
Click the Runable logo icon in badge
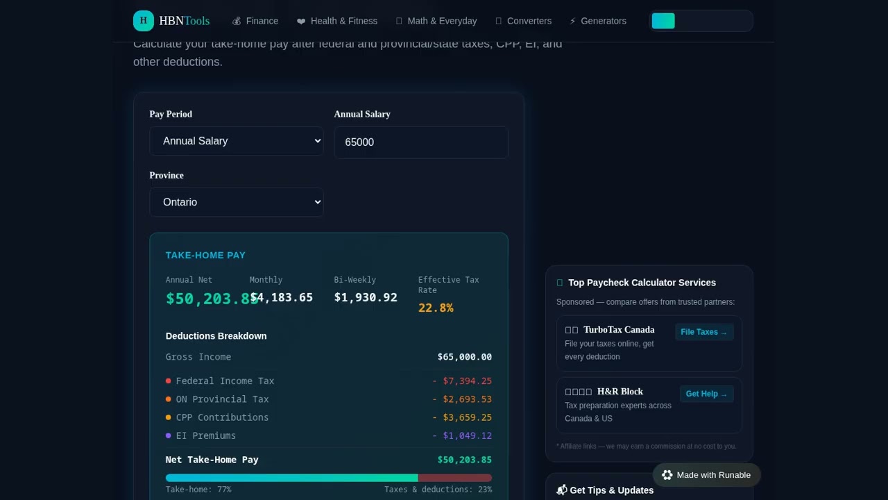[x=667, y=475]
